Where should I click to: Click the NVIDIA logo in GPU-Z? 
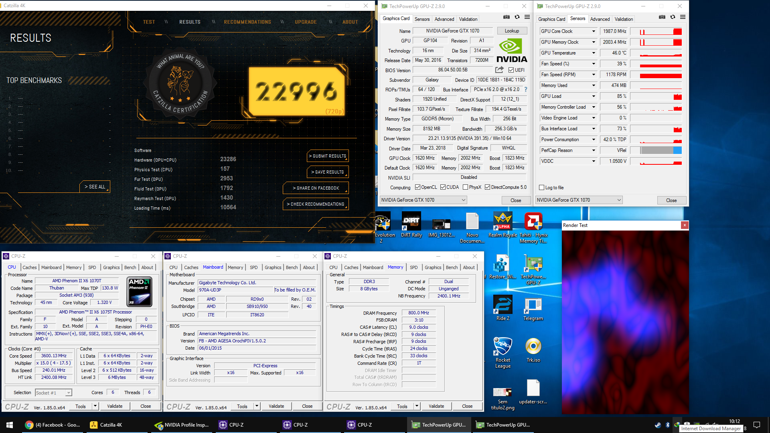point(512,51)
